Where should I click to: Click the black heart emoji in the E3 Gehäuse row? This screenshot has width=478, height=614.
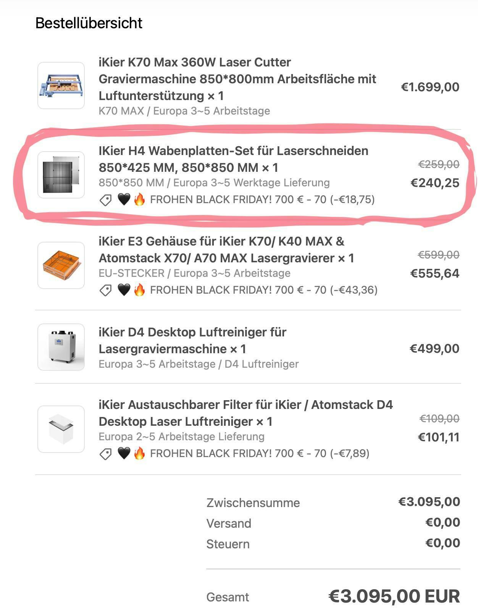124,290
